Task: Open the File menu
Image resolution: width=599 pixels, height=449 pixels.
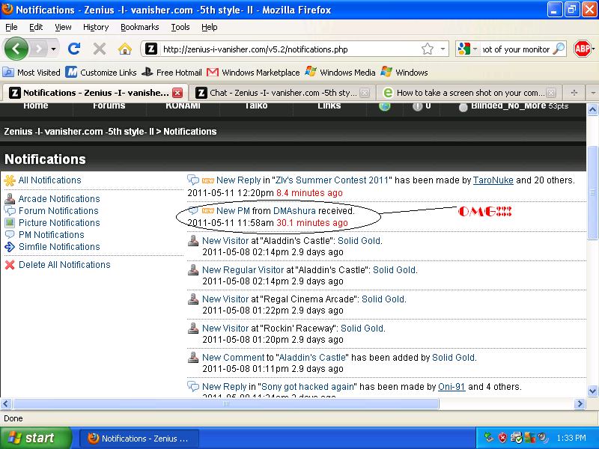Action: click(11, 27)
